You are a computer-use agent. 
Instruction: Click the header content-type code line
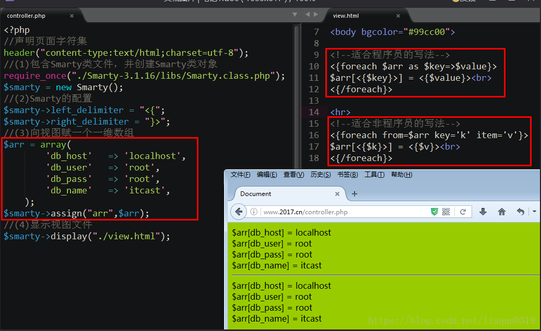click(126, 53)
